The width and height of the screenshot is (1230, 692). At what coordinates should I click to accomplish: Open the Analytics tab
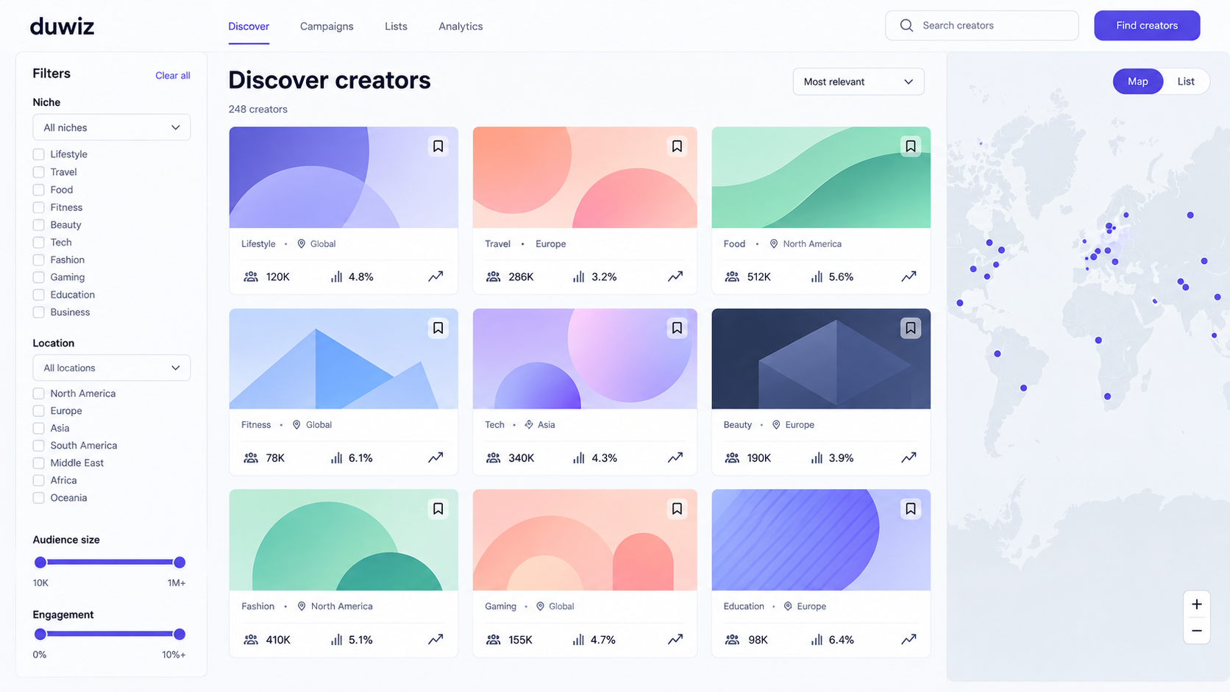tap(461, 26)
